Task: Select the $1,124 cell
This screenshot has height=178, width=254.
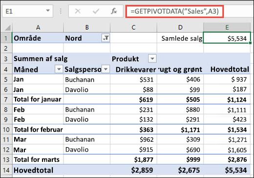Action: point(227,99)
